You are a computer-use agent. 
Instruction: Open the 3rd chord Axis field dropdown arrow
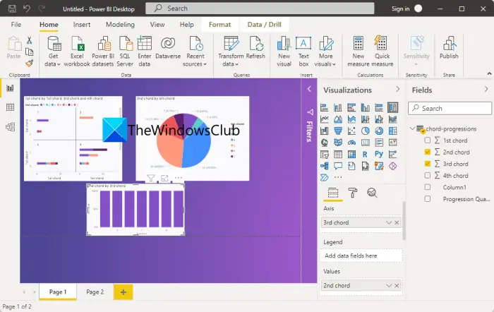coord(388,222)
